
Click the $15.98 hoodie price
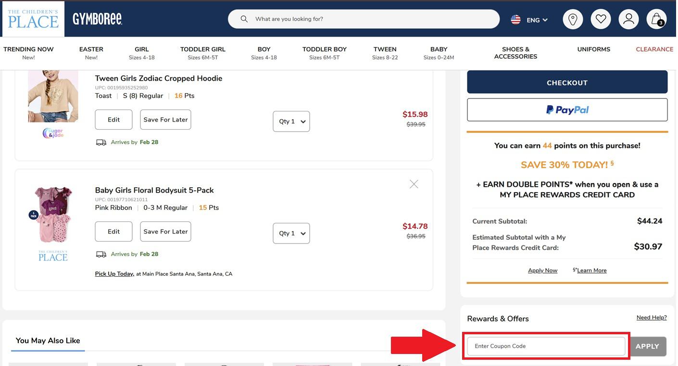point(415,114)
